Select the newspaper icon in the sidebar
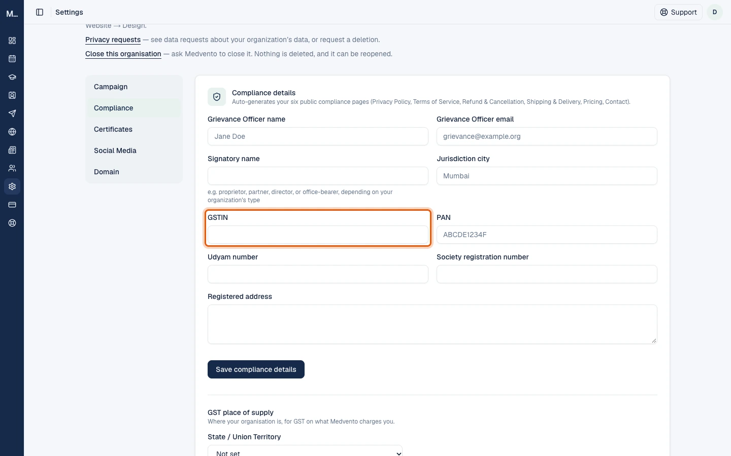Image resolution: width=731 pixels, height=456 pixels. (12, 150)
